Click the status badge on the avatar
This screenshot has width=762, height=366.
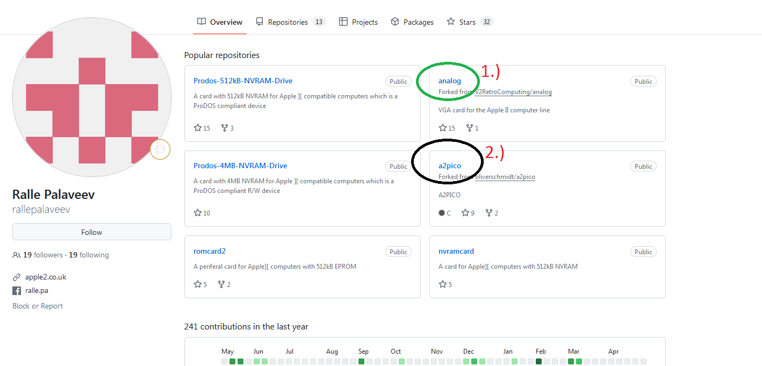pyautogui.click(x=160, y=149)
